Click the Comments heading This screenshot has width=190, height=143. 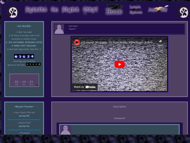click(120, 118)
